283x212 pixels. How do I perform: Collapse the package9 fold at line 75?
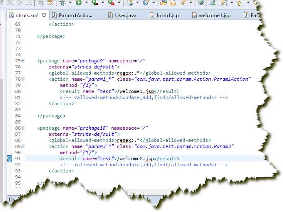coord(22,61)
